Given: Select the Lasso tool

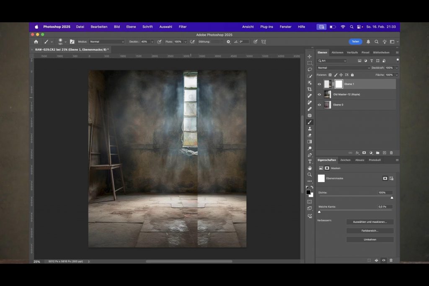Looking at the screenshot, I should coord(310,70).
